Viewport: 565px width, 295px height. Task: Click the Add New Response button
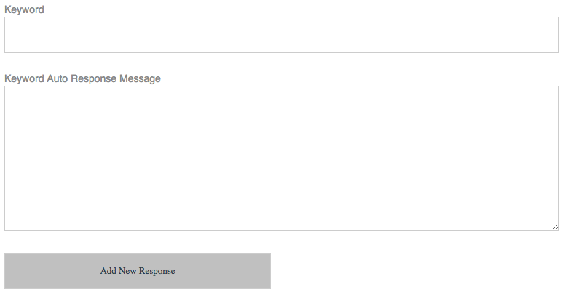(138, 271)
